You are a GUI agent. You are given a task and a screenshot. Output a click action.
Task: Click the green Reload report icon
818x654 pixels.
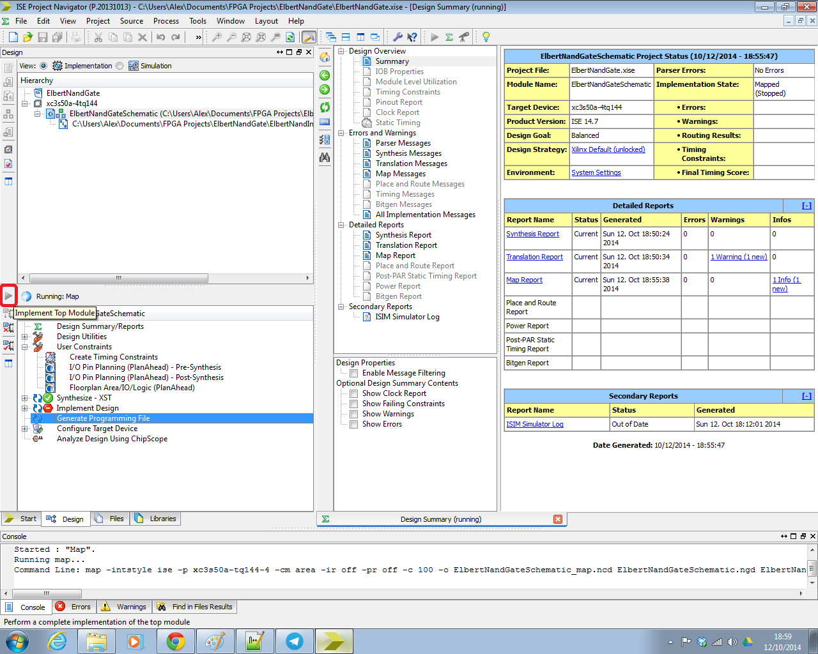point(325,107)
